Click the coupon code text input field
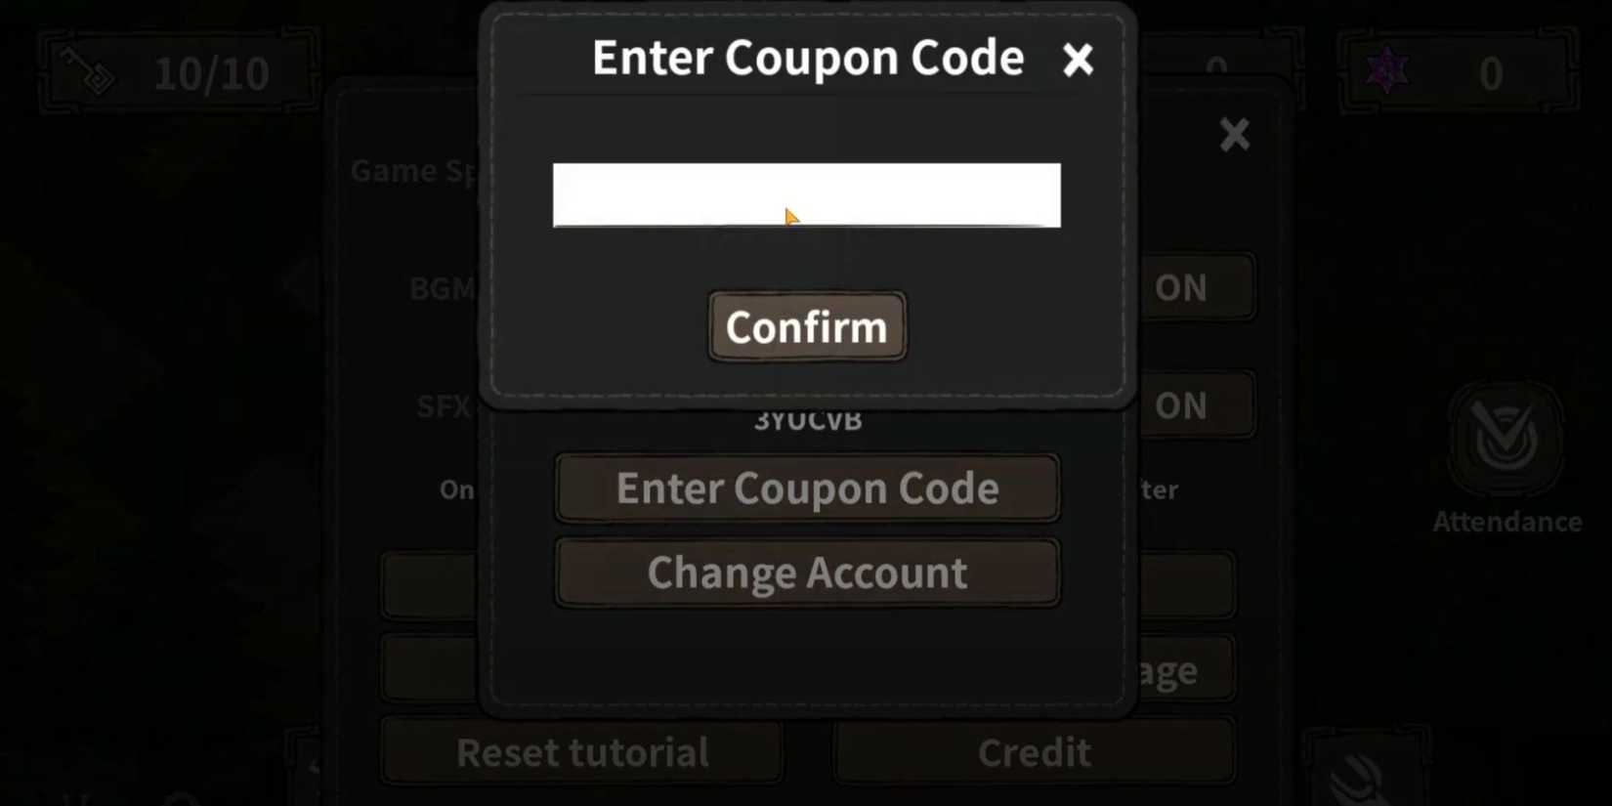The height and width of the screenshot is (806, 1612). click(x=806, y=195)
